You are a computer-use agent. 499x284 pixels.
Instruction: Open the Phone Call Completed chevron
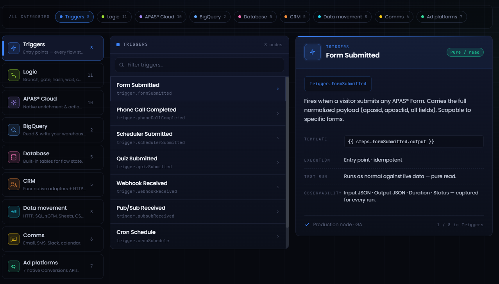[278, 113]
